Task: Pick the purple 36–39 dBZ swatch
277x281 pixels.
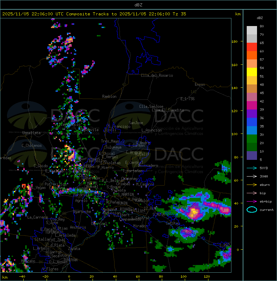Action: point(252,114)
